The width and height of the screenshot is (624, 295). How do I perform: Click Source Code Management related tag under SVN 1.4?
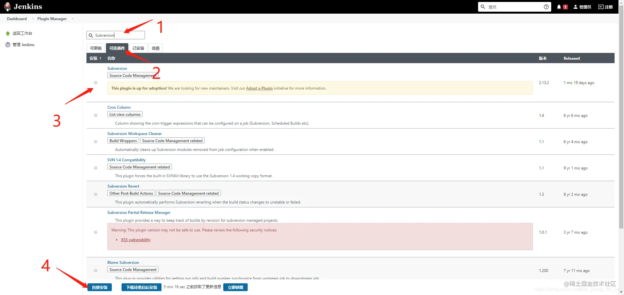click(x=139, y=167)
